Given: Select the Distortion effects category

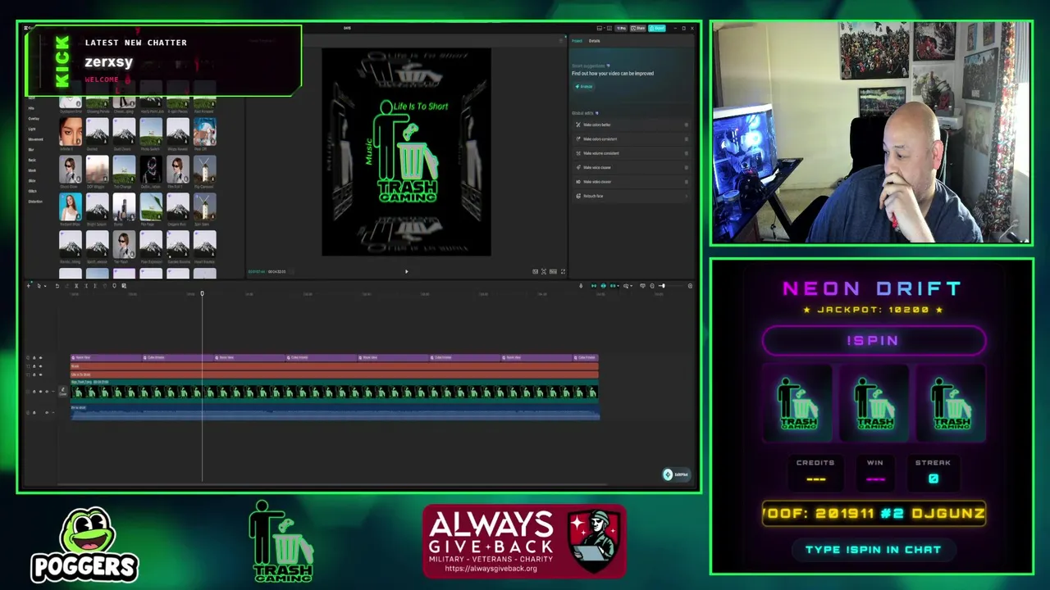Looking at the screenshot, I should (x=35, y=202).
